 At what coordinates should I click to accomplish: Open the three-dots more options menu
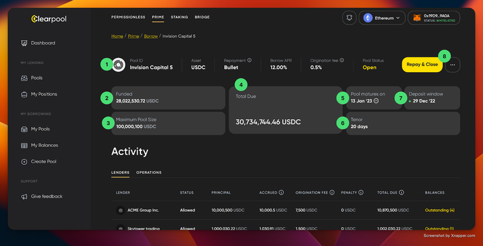(x=453, y=64)
